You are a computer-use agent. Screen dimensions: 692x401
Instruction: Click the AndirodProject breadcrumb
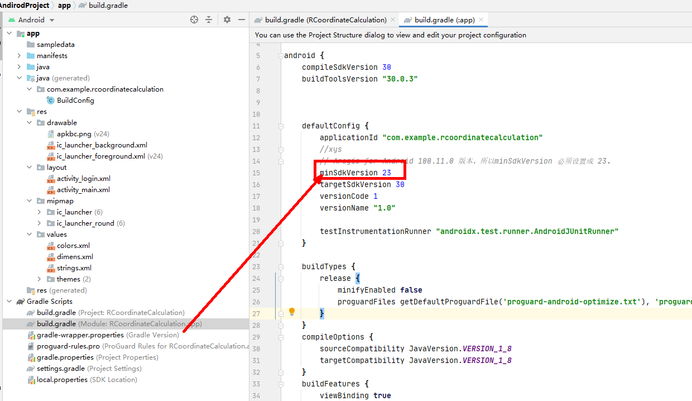coord(25,5)
